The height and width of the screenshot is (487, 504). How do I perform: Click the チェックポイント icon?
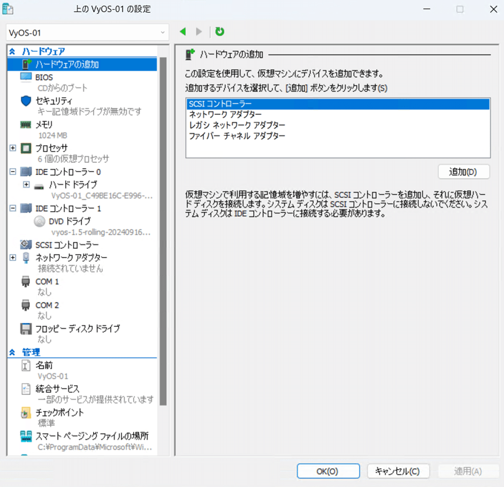point(26,413)
